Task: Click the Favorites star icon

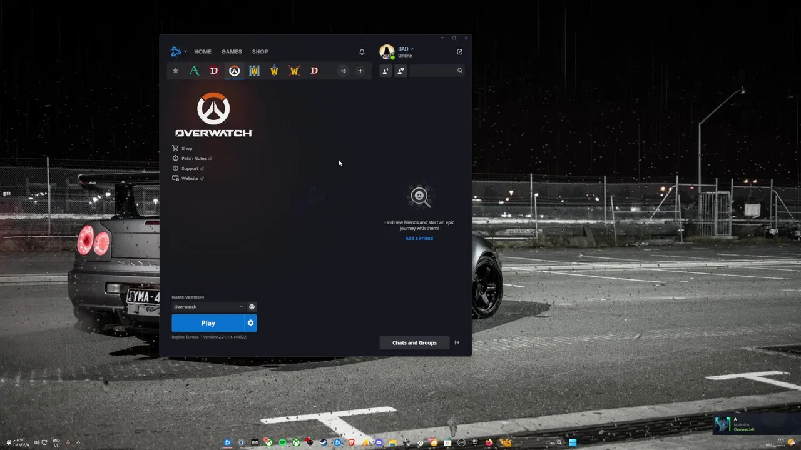Action: pos(175,71)
